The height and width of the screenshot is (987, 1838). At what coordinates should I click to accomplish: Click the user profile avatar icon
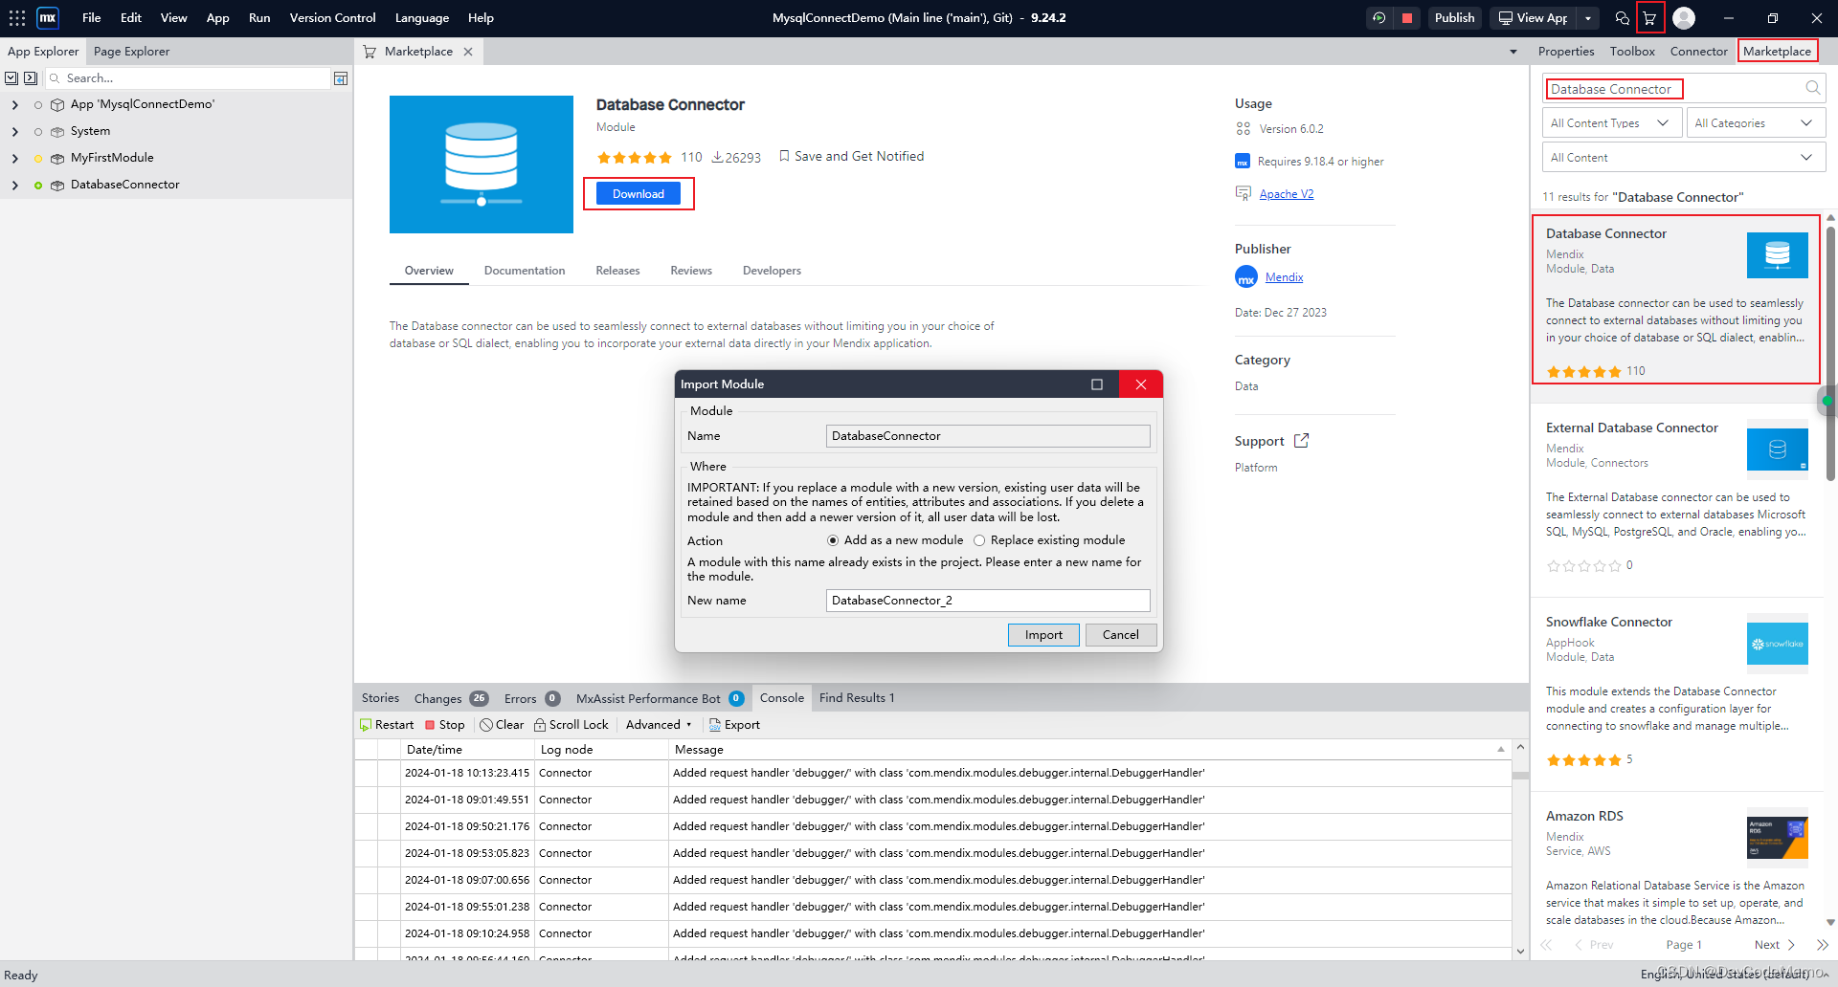click(1685, 17)
